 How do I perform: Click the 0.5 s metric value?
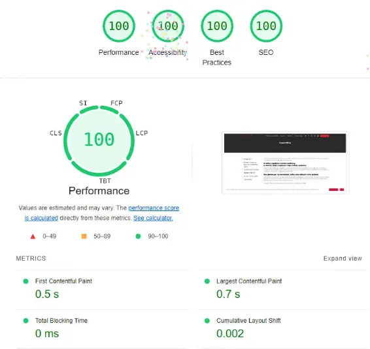[x=47, y=294]
